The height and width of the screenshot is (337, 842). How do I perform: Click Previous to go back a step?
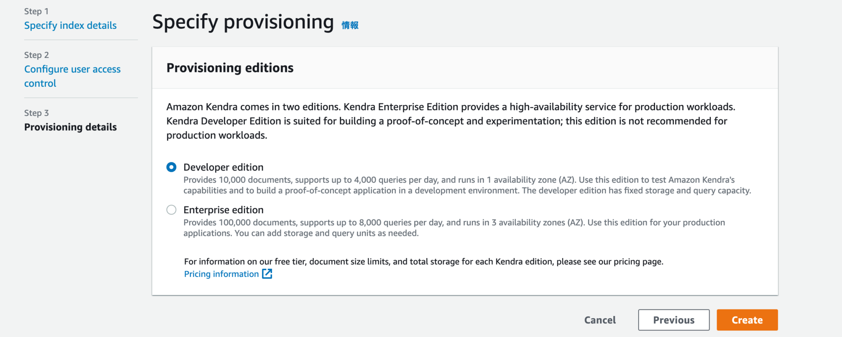coord(673,320)
